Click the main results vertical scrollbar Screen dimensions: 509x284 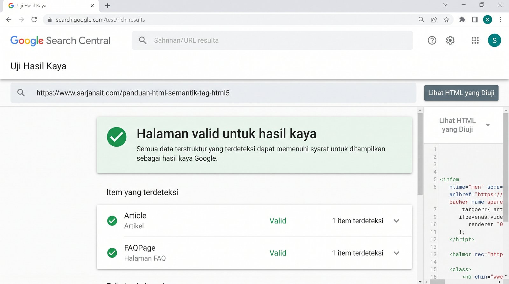(420, 154)
